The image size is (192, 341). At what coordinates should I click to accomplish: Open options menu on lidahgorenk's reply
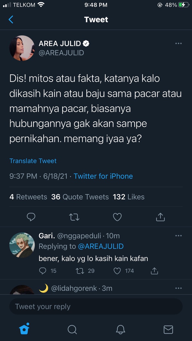(x=178, y=288)
